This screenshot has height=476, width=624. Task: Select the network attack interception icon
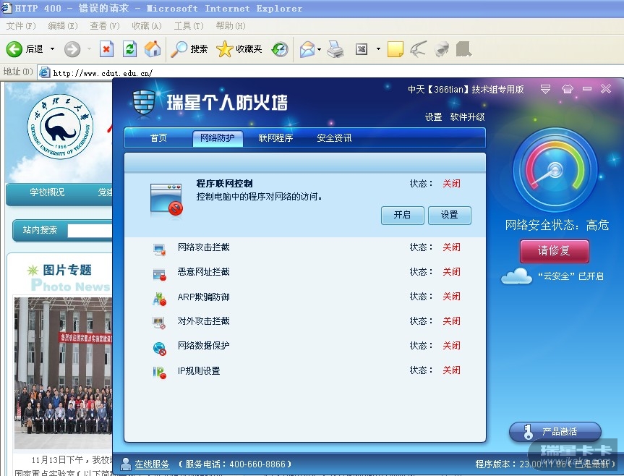(159, 250)
